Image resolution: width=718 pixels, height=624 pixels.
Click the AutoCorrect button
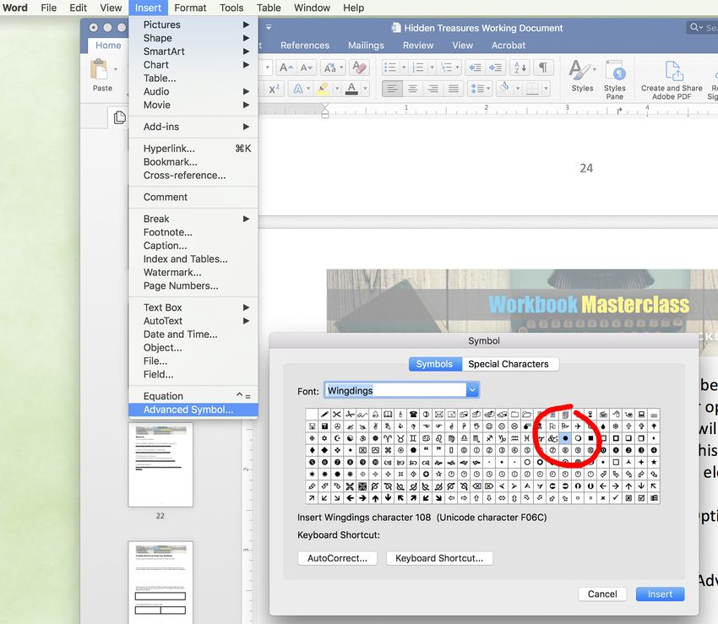[x=338, y=558]
